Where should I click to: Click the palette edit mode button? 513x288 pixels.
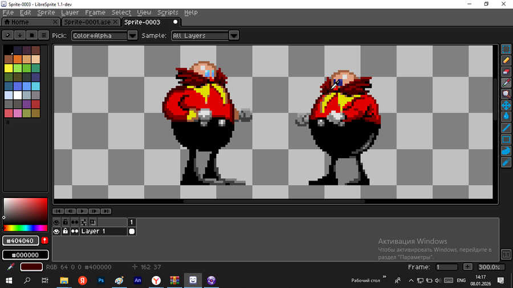[8, 35]
